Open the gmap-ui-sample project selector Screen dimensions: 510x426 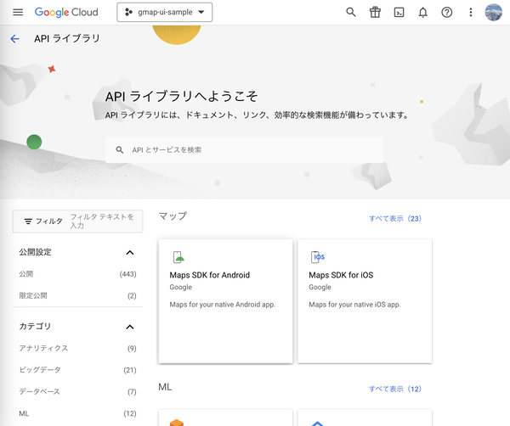click(x=165, y=13)
